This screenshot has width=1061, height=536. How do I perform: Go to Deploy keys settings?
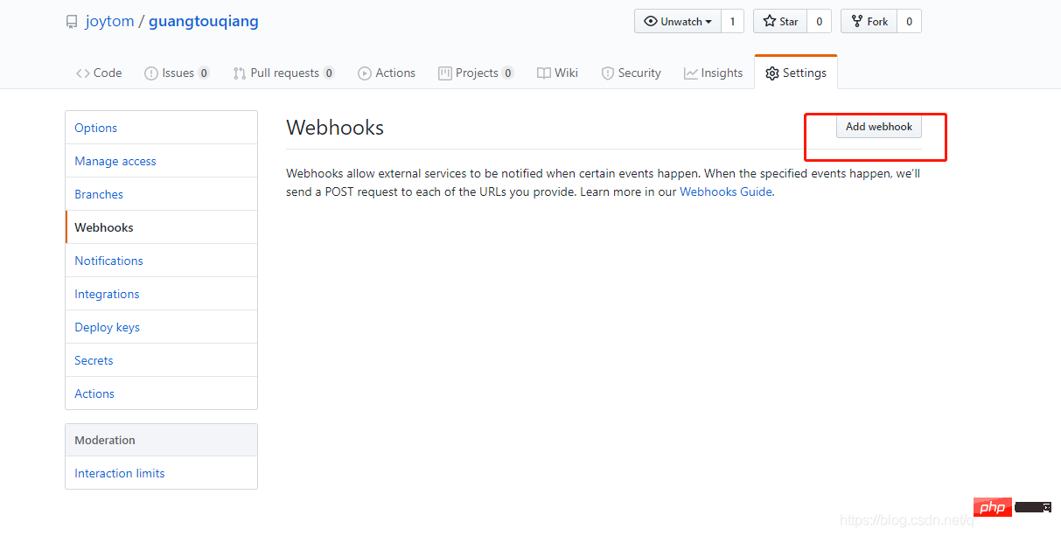click(x=162, y=327)
